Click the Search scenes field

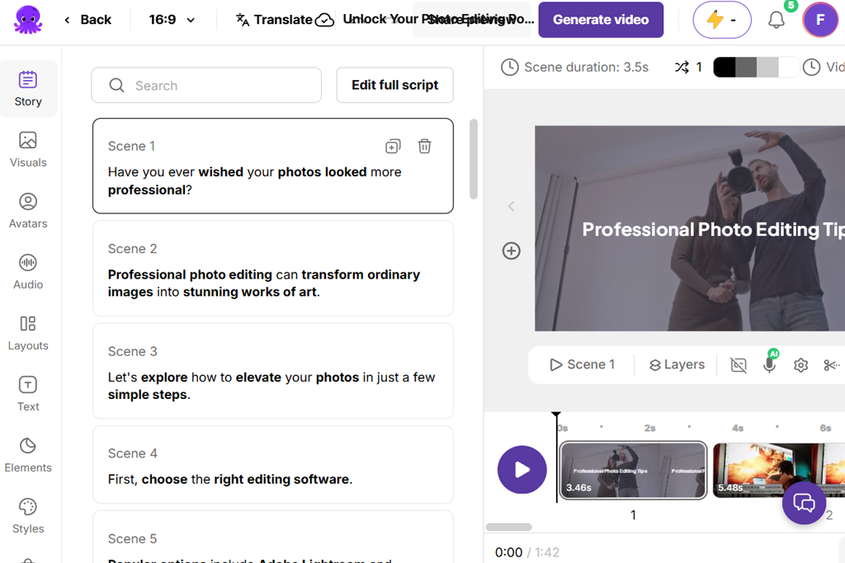tap(206, 85)
